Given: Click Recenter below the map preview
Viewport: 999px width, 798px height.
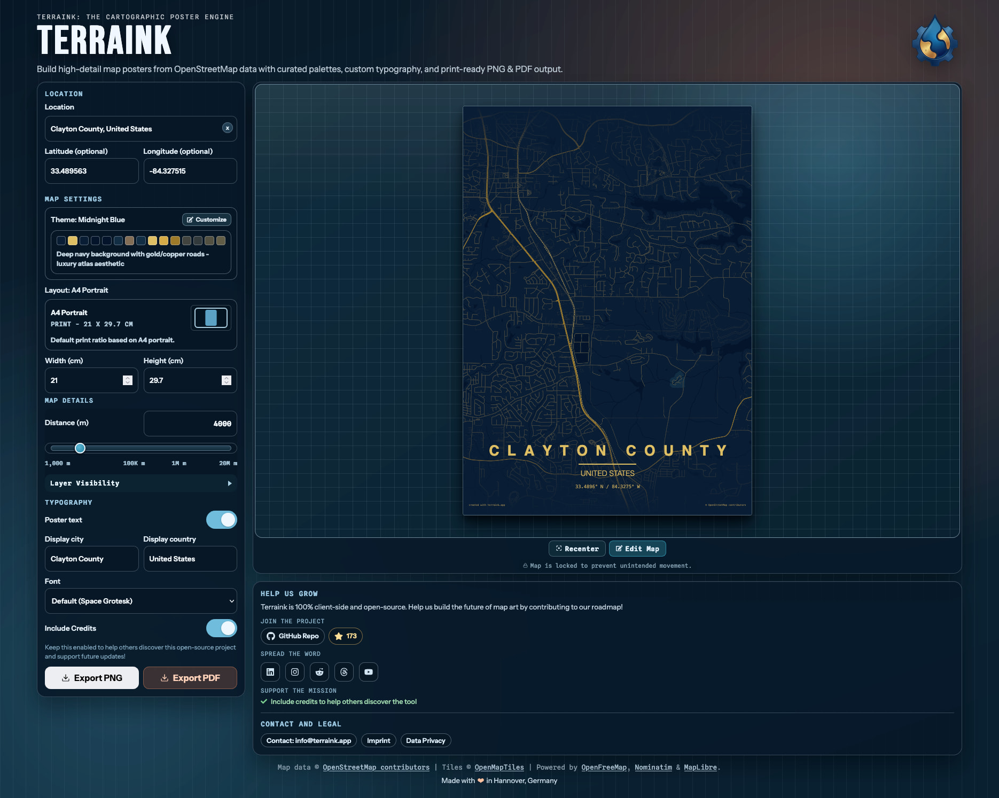Looking at the screenshot, I should (x=577, y=549).
